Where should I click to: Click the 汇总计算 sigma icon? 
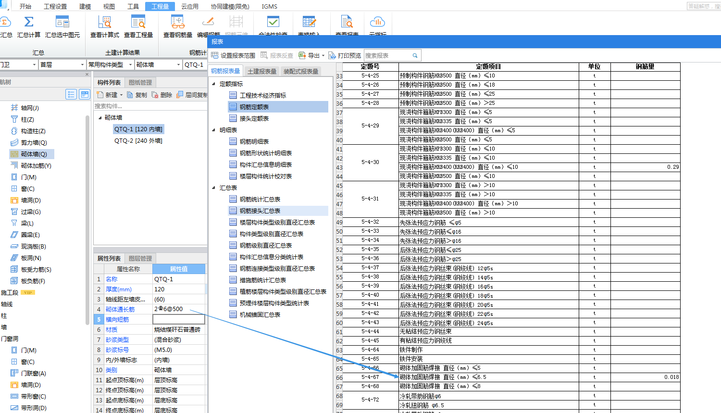pos(29,22)
